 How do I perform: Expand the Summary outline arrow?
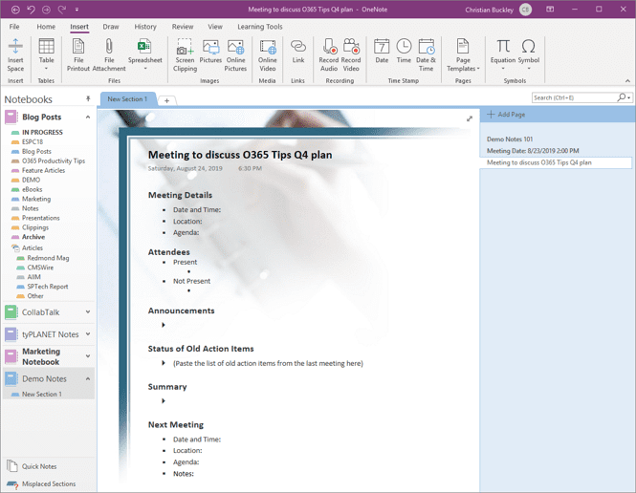(x=164, y=401)
